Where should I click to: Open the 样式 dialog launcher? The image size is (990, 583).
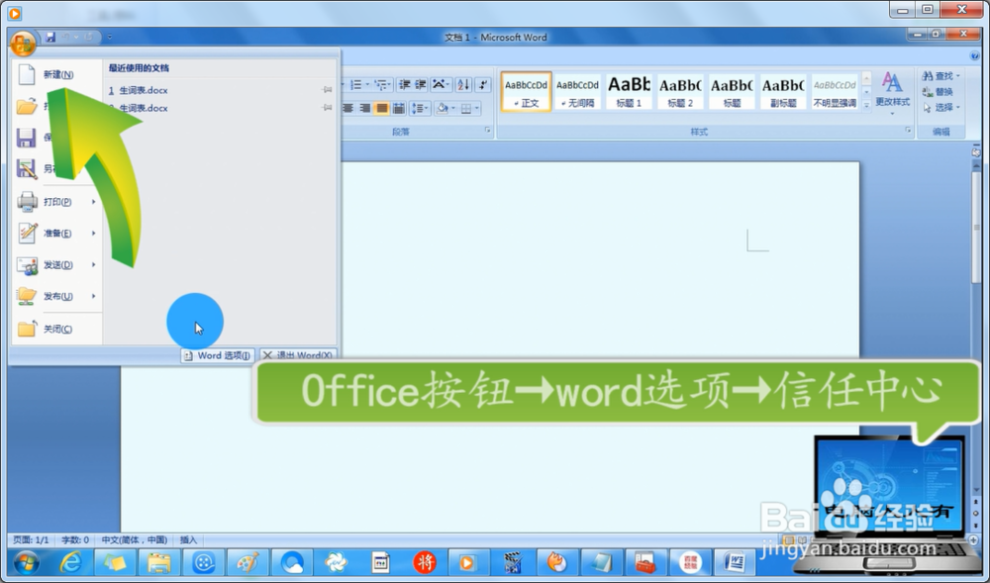(x=908, y=131)
